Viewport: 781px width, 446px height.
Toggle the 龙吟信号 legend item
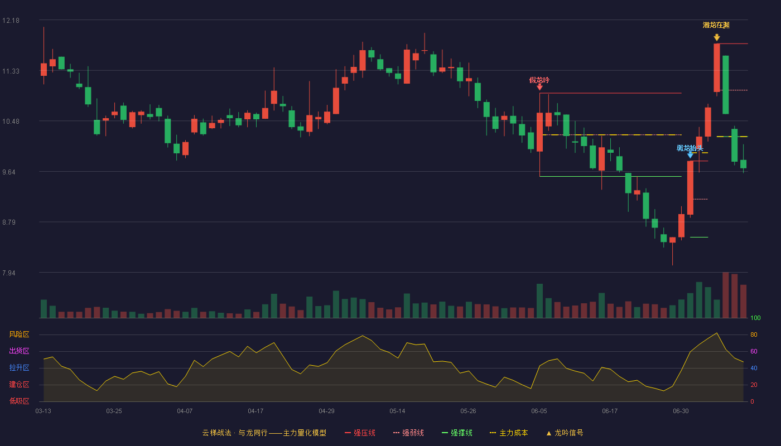[x=565, y=433]
